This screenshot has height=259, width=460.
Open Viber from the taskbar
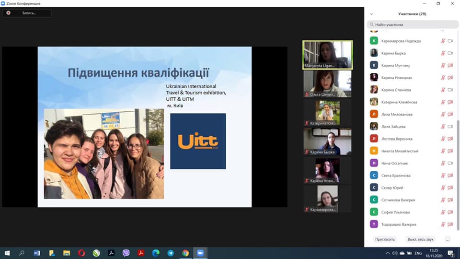[126, 253]
